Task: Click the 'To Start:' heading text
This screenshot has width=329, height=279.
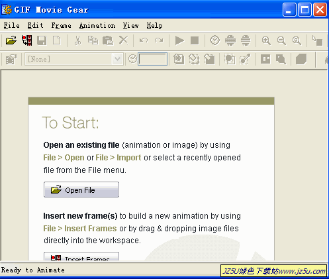Action: click(70, 123)
